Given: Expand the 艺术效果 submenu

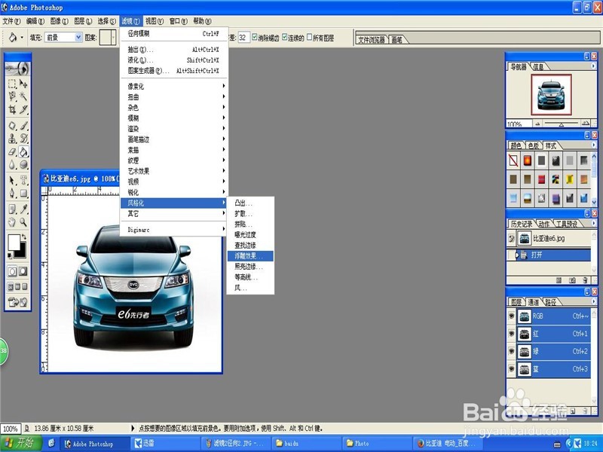Looking at the screenshot, I should 173,171.
